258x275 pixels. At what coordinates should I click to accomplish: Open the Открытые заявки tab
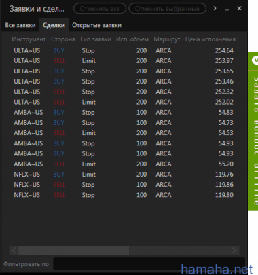(96, 25)
